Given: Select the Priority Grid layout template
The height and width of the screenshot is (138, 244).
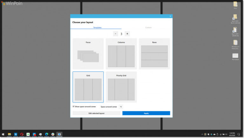Looking at the screenshot, I should (121, 87).
